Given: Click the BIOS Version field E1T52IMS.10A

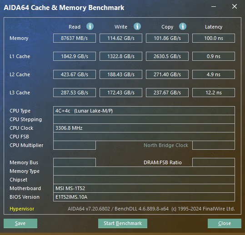Looking at the screenshot, I should tap(144, 197).
